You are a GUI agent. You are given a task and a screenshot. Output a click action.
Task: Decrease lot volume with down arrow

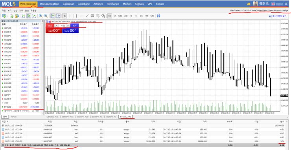click(56, 25)
